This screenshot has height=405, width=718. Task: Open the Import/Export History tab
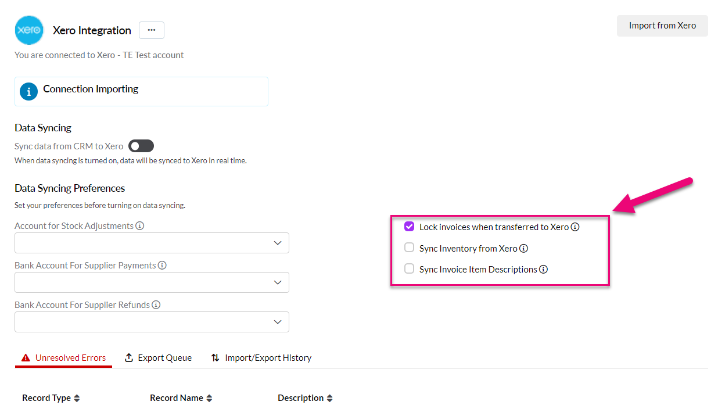pyautogui.click(x=268, y=357)
